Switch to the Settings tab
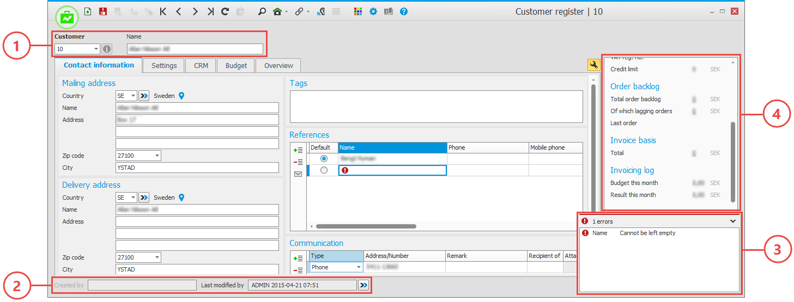This screenshot has height=302, width=794. 164,66
